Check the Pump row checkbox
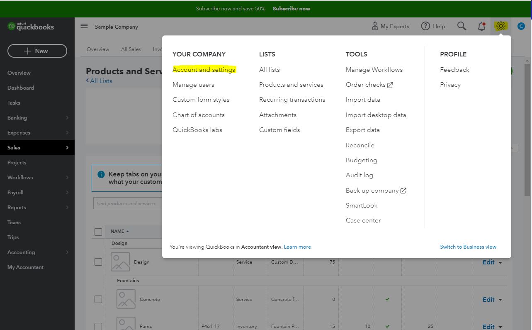 (98, 326)
